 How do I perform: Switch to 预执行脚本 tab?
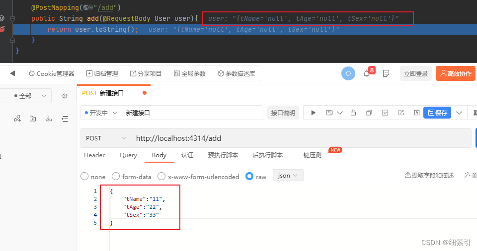pyautogui.click(x=223, y=155)
